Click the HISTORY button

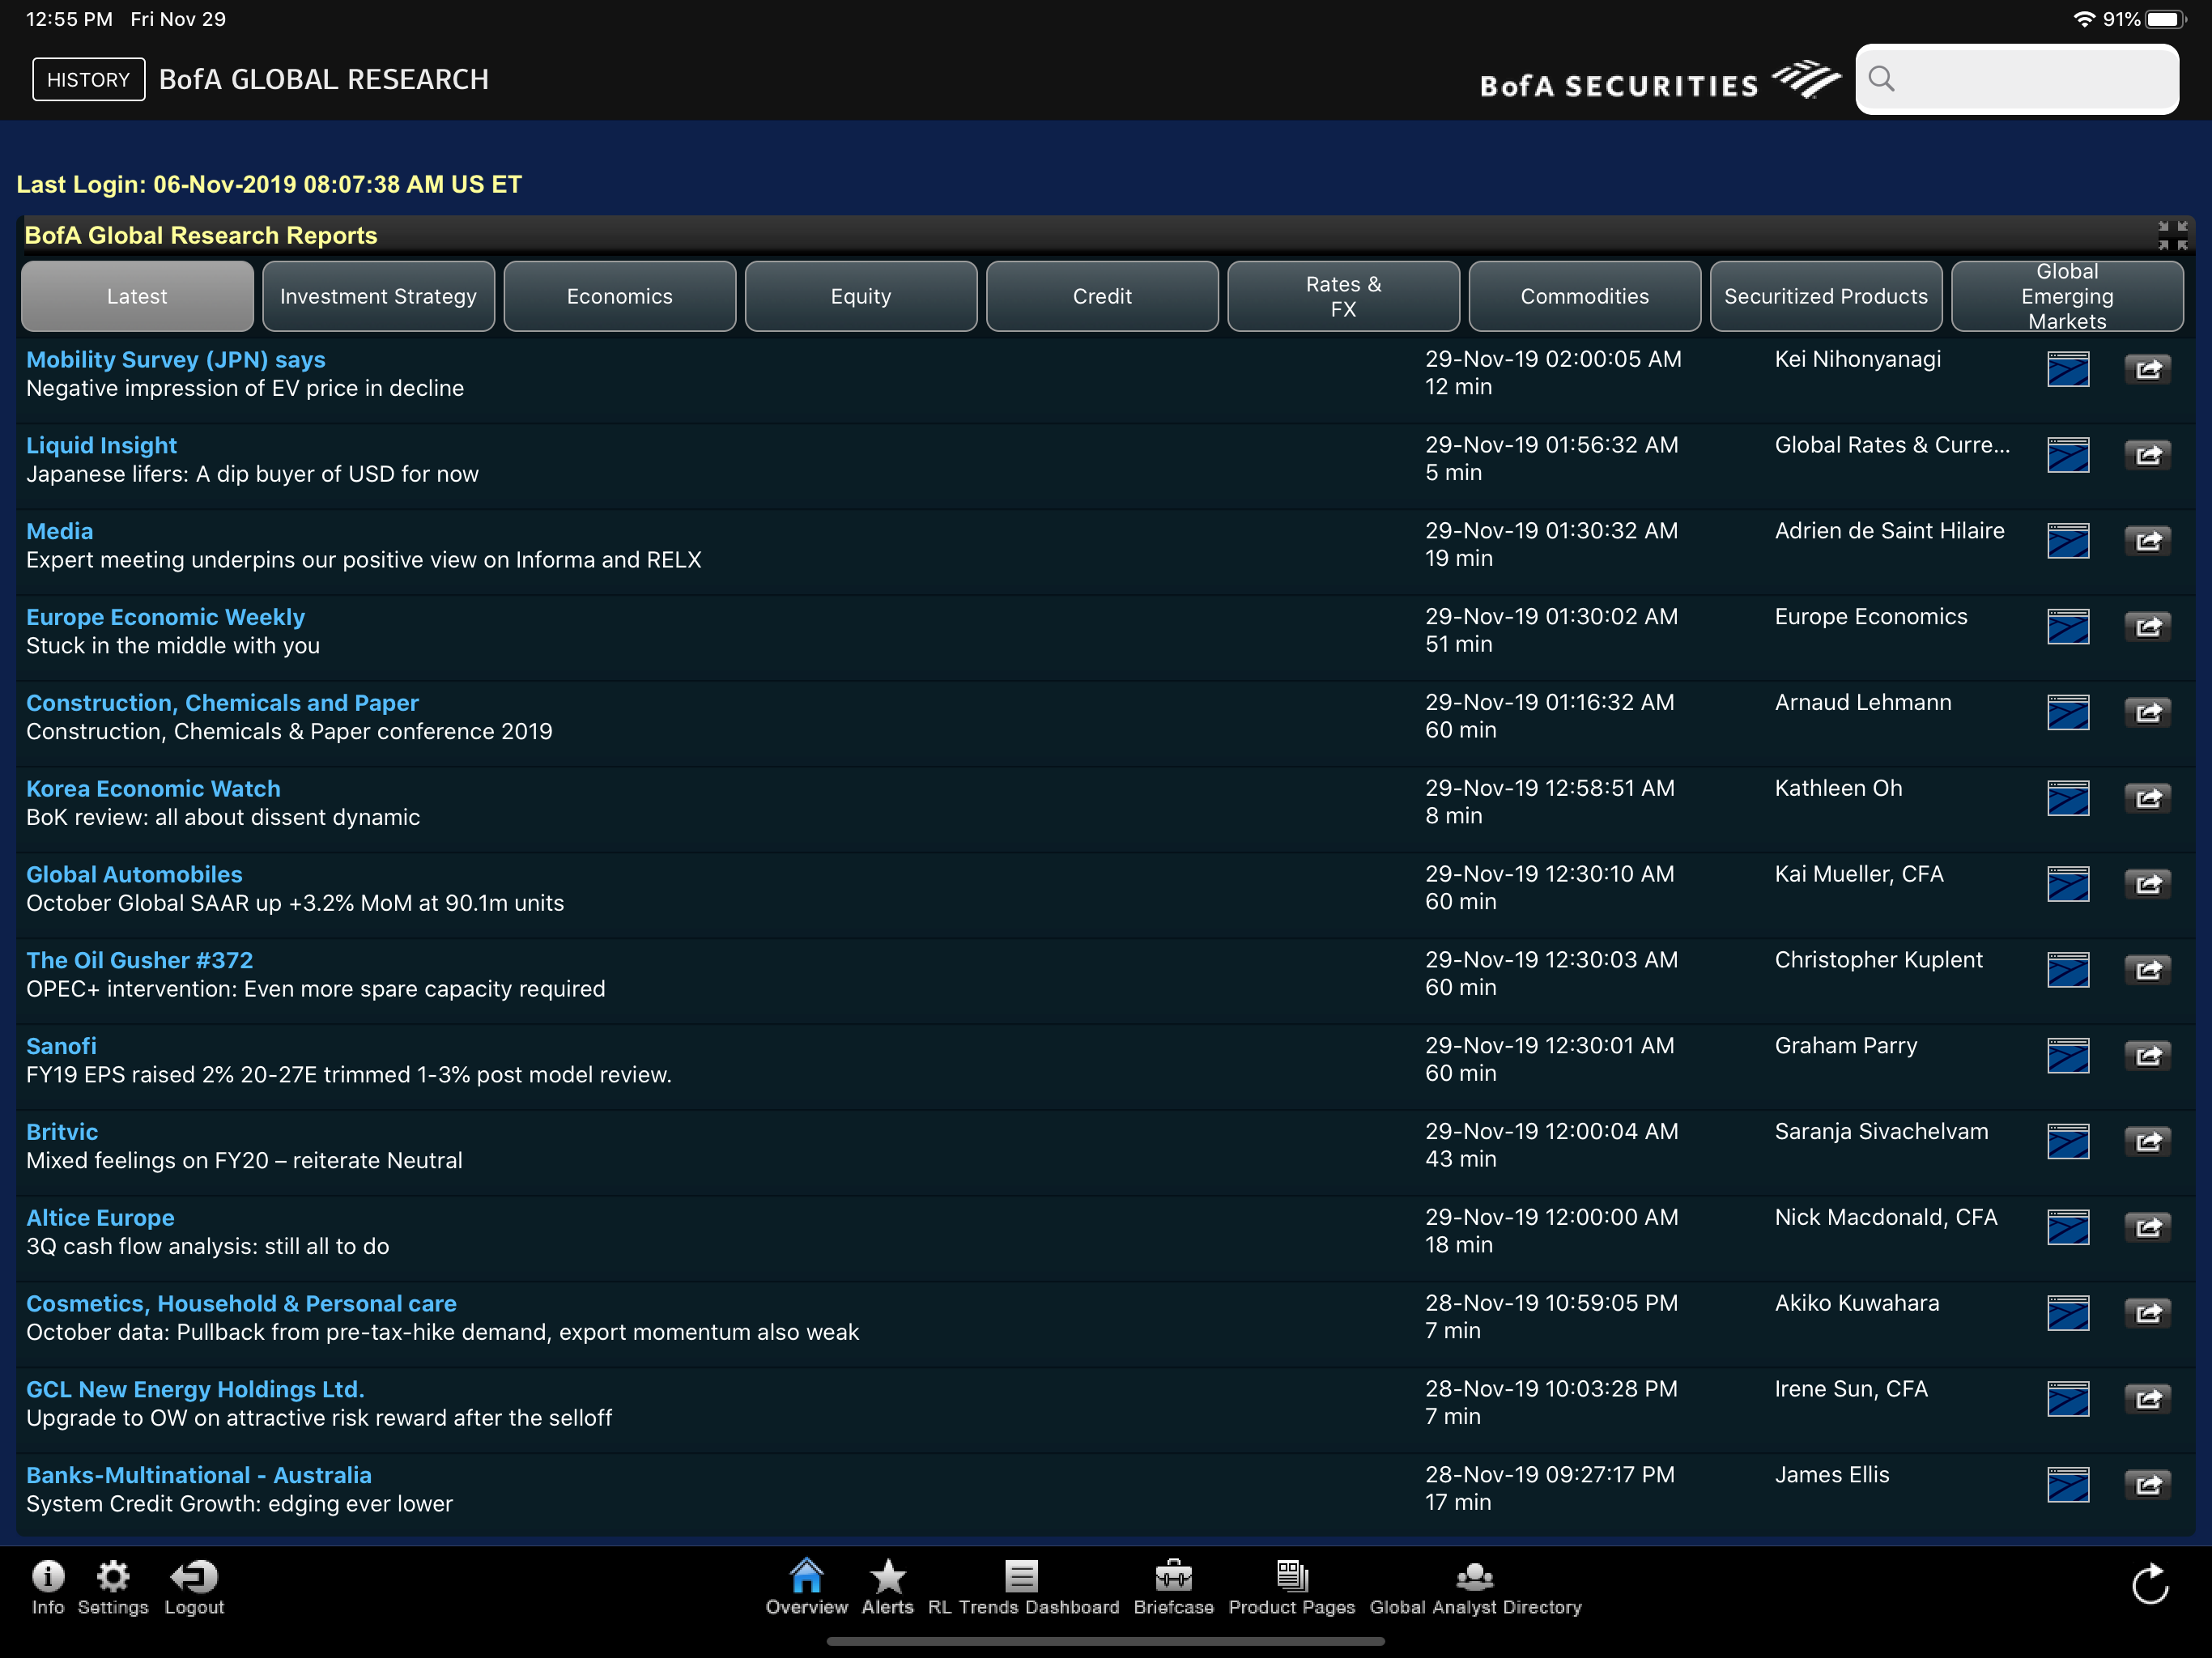89,80
